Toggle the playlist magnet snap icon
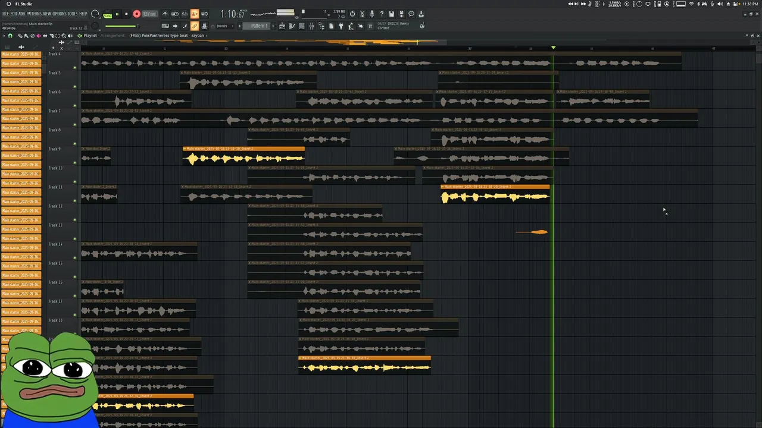This screenshot has width=762, height=428. [10, 36]
